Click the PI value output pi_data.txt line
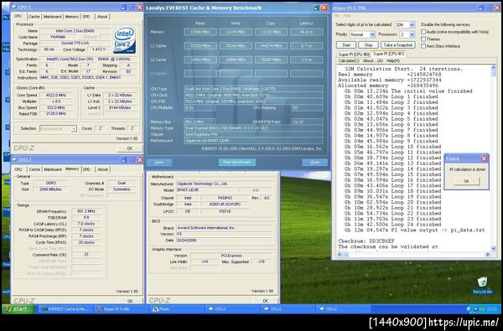Viewport: 503px width, 331px height. (x=414, y=230)
